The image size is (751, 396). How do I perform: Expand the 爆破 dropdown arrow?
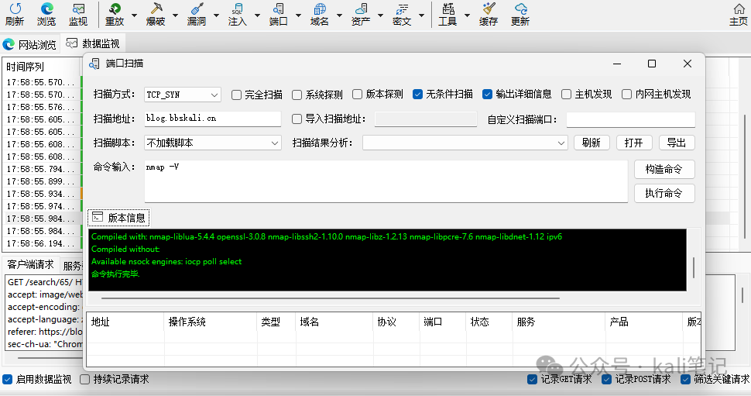(175, 15)
